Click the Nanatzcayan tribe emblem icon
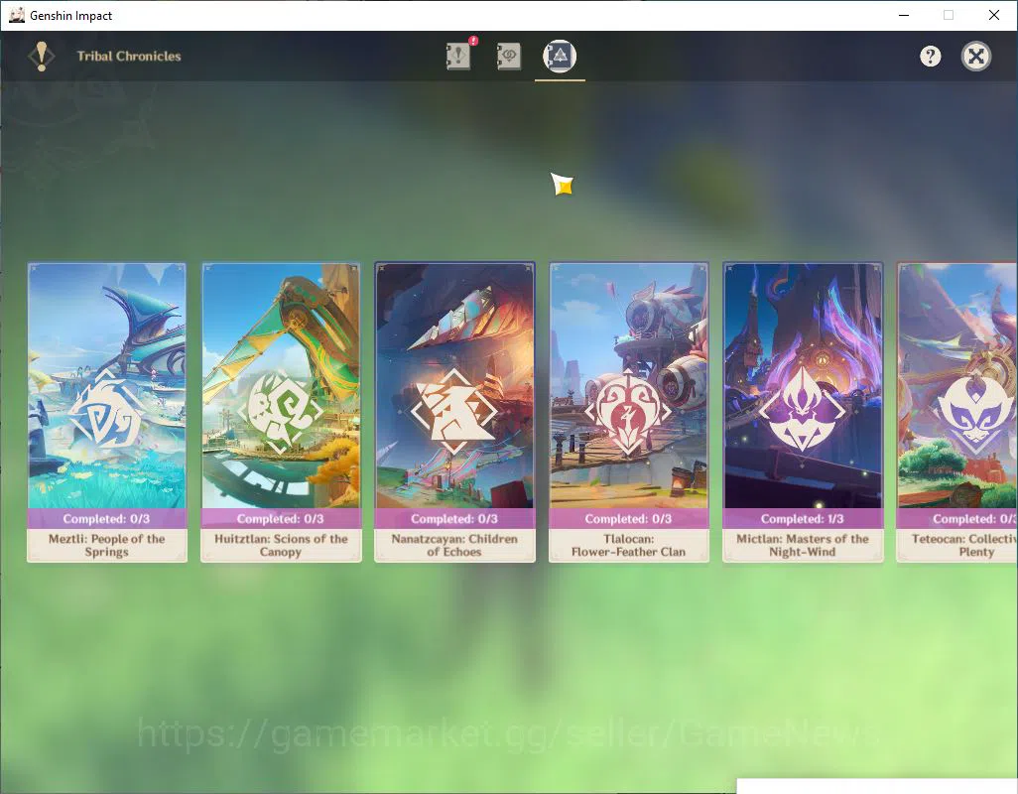This screenshot has height=794, width=1018. [454, 412]
